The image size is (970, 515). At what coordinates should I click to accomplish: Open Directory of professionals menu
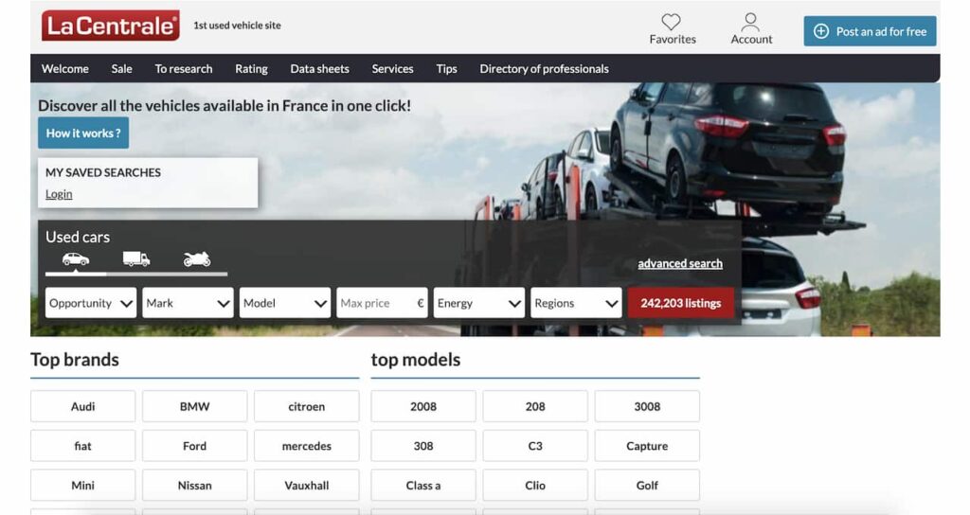pyautogui.click(x=544, y=69)
